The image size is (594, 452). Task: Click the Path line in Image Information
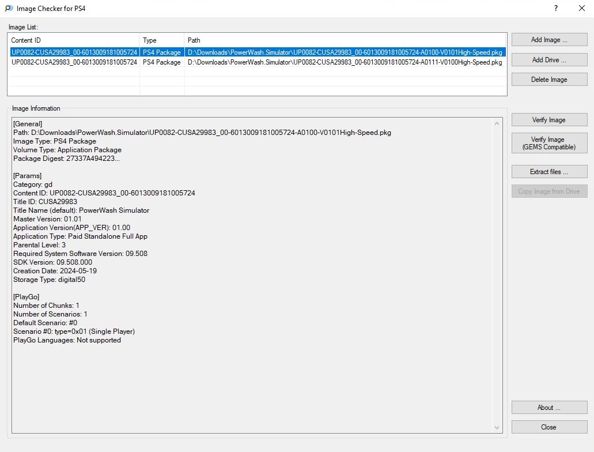coord(202,133)
